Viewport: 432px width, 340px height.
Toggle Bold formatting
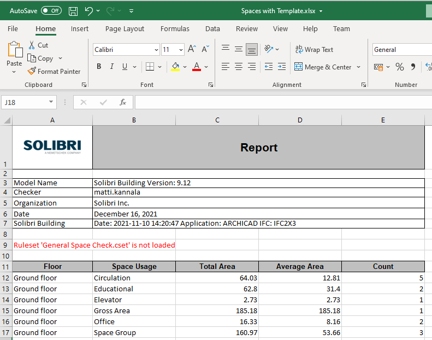tap(99, 67)
